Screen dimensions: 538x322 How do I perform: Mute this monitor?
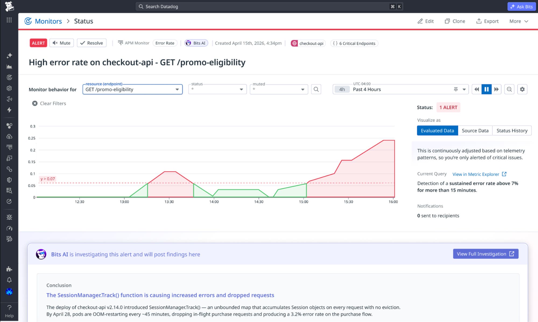click(61, 43)
